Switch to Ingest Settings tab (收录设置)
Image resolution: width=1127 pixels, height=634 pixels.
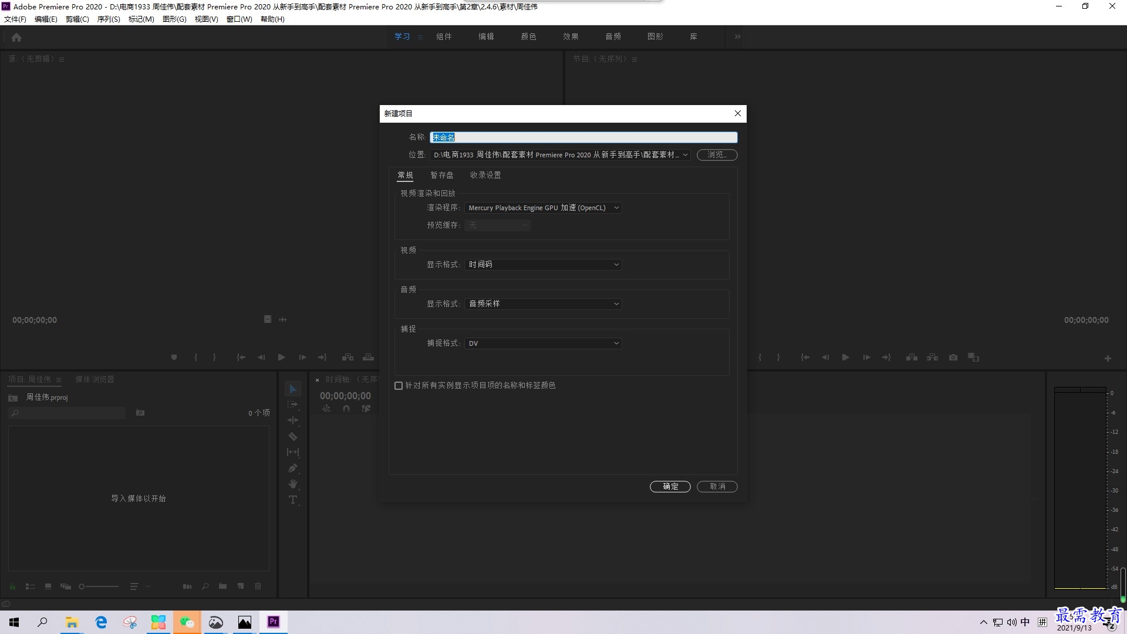(485, 176)
